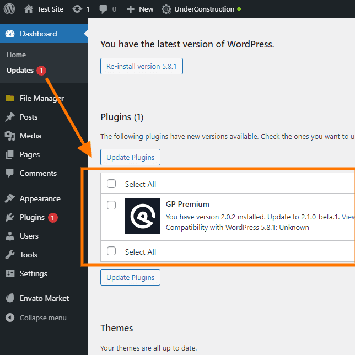Viewport: 355px width, 355px height.
Task: Open the WordPress logo menu
Action: 9,9
